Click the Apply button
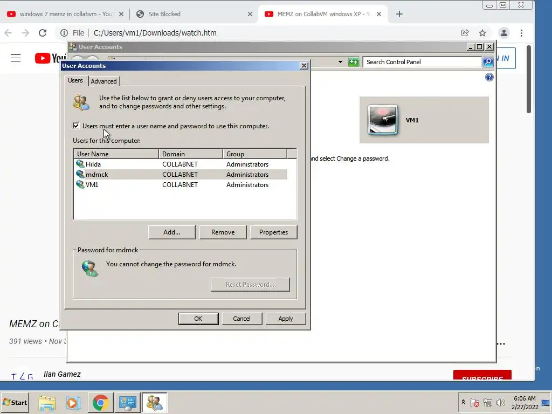552x414 pixels. [286, 319]
